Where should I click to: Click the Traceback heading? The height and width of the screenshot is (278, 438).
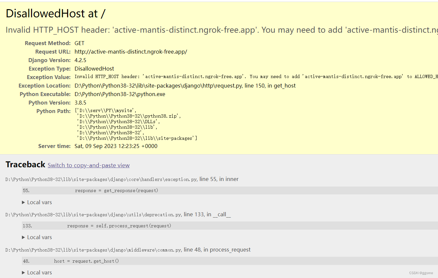[25, 164]
